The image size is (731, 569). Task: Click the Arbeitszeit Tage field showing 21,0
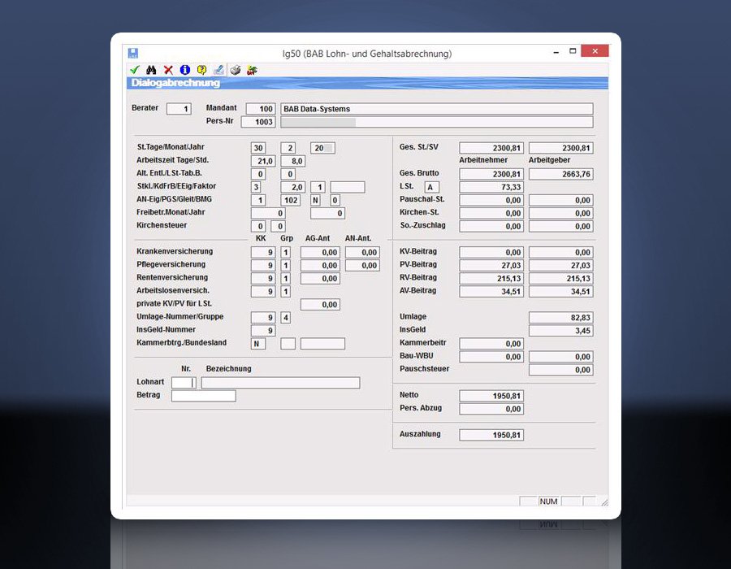pyautogui.click(x=264, y=161)
